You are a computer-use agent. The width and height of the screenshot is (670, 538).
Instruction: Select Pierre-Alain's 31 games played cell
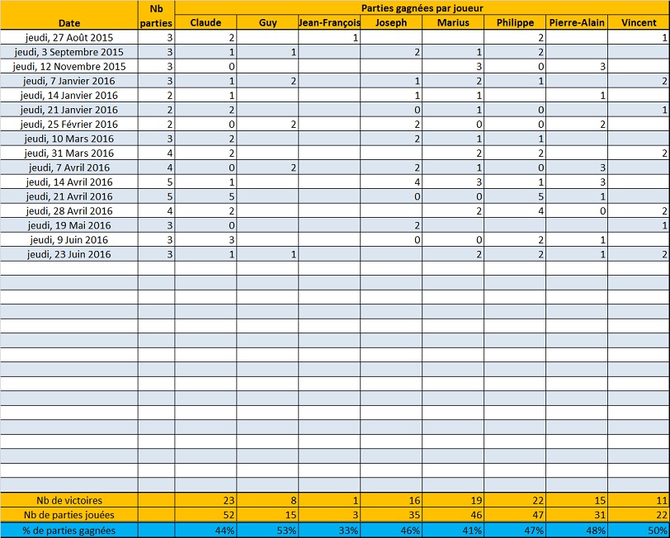tap(577, 516)
